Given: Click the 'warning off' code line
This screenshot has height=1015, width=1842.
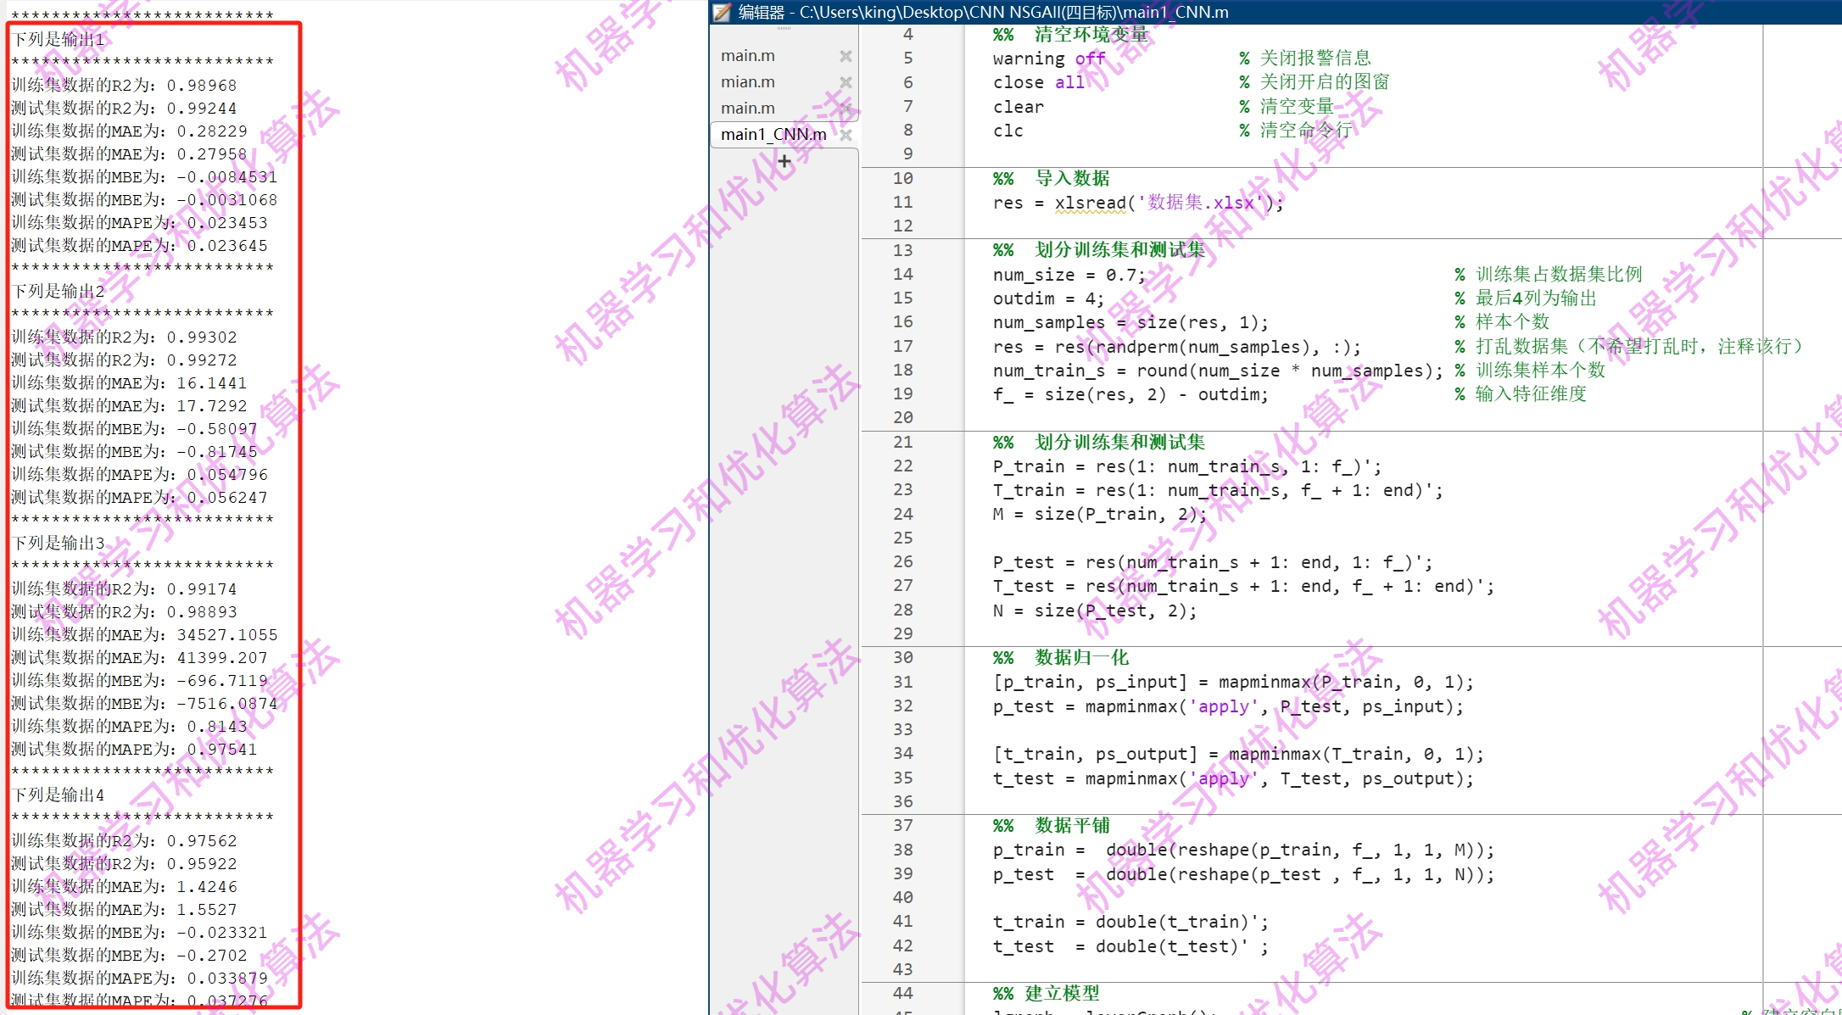Looking at the screenshot, I should 1049,59.
